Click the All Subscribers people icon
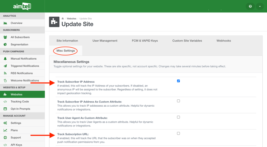 click(5, 37)
